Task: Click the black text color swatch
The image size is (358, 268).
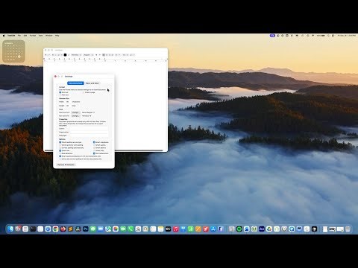Action: 65,55
